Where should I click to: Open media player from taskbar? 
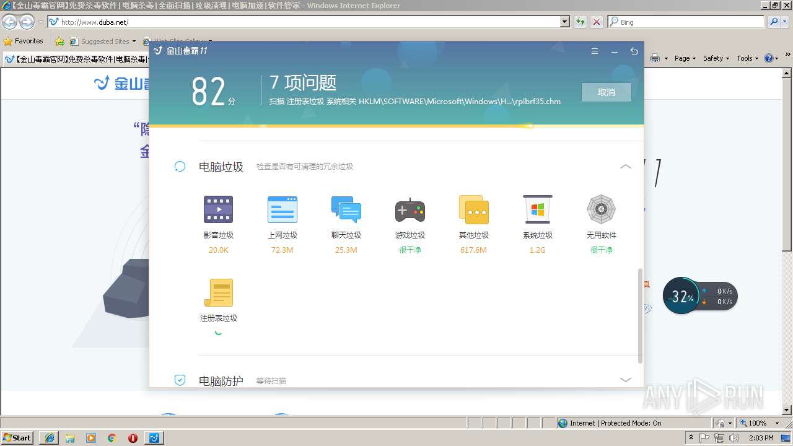pyautogui.click(x=91, y=438)
